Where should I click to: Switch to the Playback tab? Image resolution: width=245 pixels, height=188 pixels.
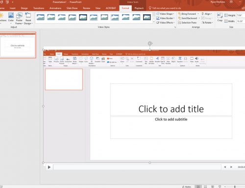[x=139, y=8]
